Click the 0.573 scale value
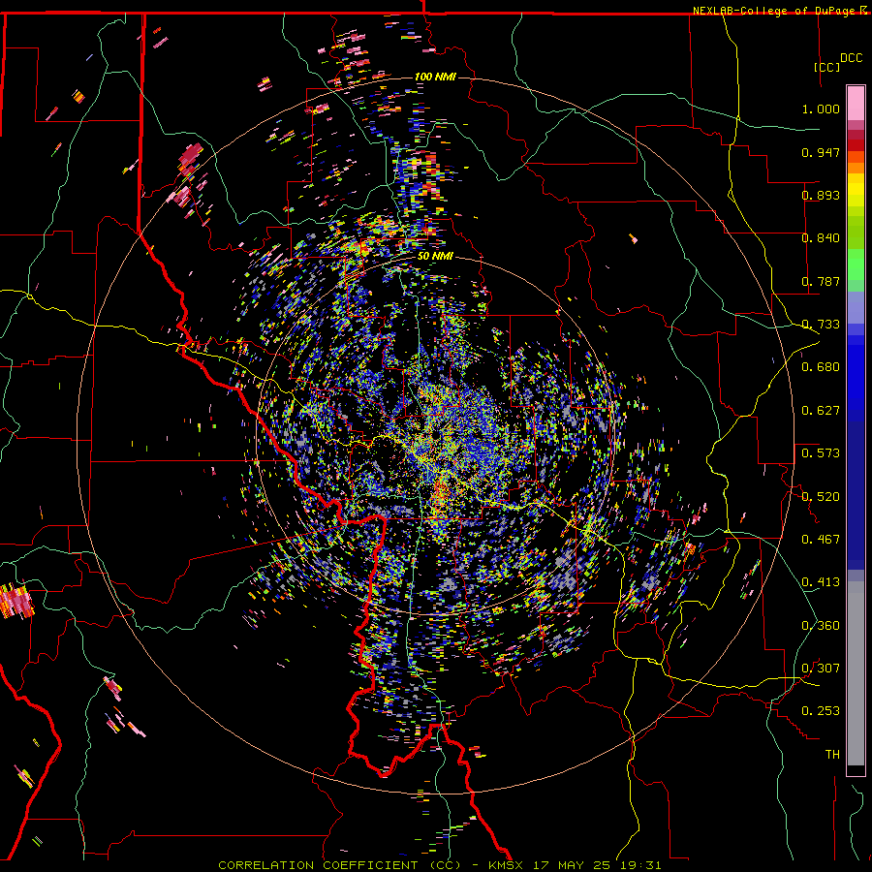The width and height of the screenshot is (872, 872). pos(821,453)
